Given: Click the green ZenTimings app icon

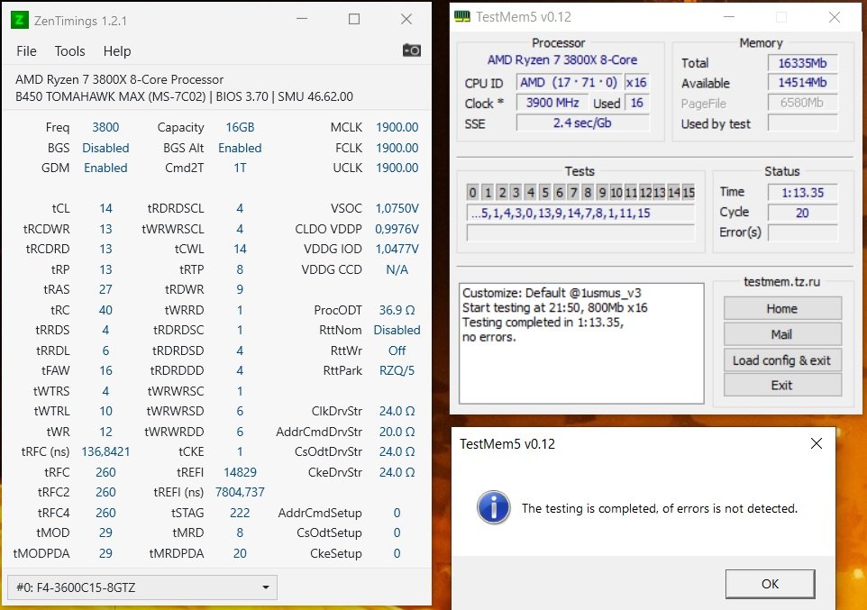Looking at the screenshot, I should [x=19, y=20].
